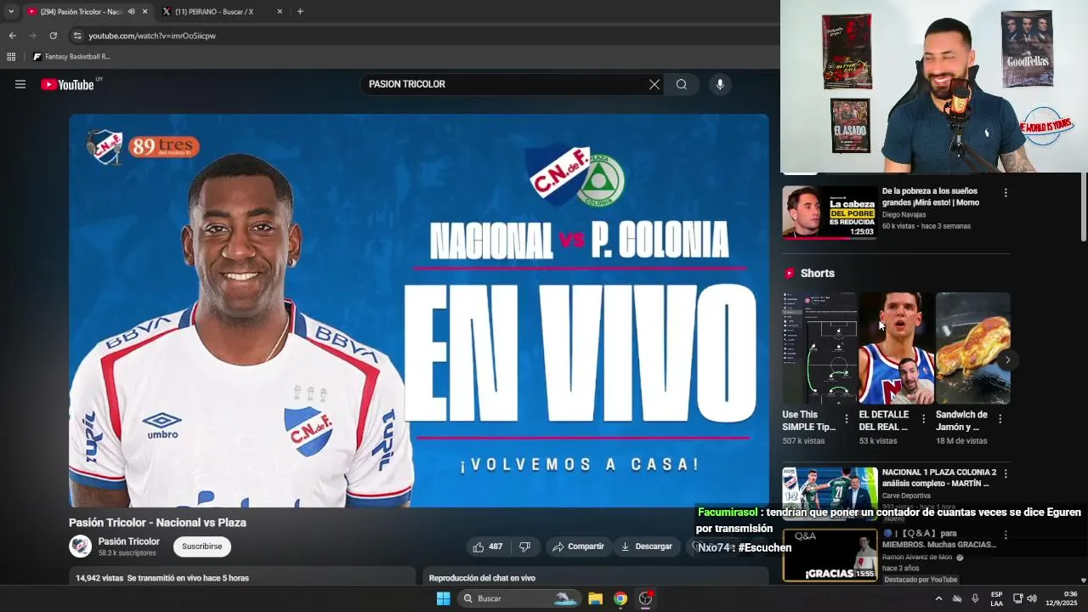This screenshot has width=1088, height=612.
Task: Open File Explorer from the taskbar
Action: click(596, 598)
